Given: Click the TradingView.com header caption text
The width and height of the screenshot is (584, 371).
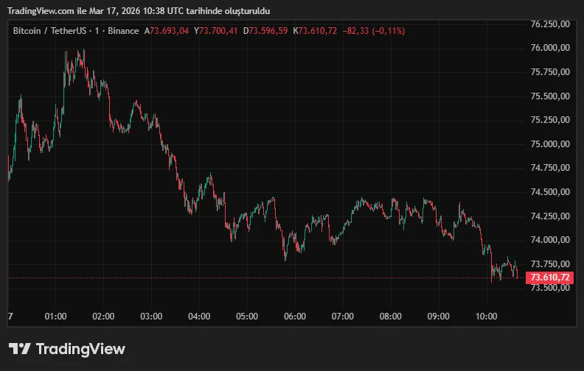Looking at the screenshot, I should point(139,12).
